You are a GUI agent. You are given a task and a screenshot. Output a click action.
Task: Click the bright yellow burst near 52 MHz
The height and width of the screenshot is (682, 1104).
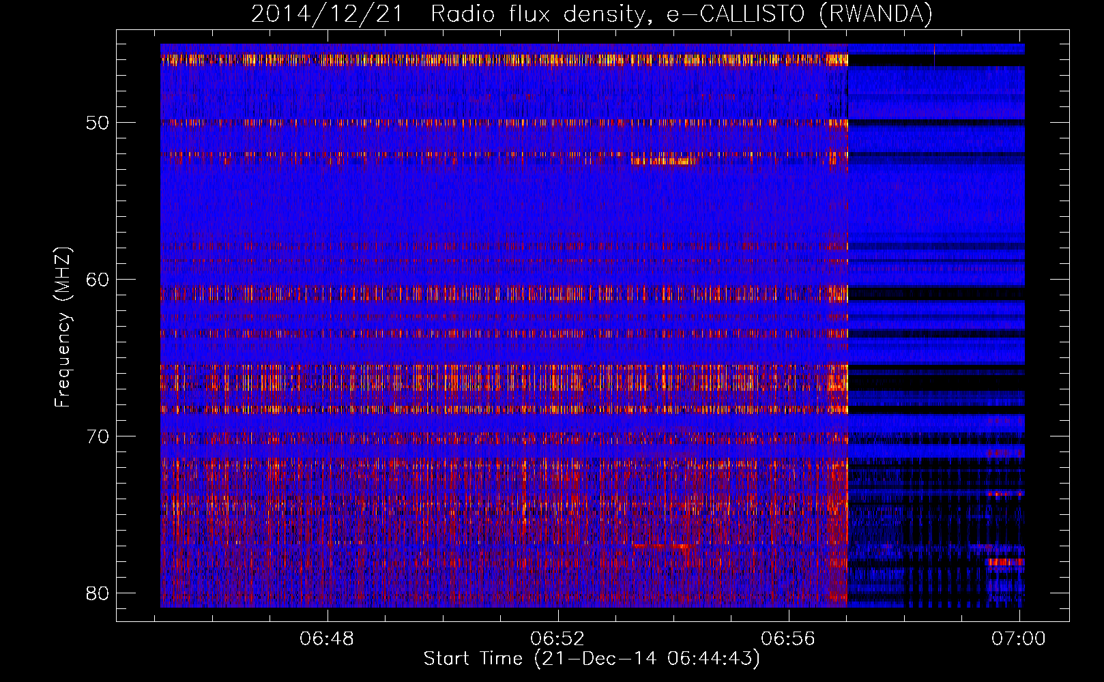(665, 161)
